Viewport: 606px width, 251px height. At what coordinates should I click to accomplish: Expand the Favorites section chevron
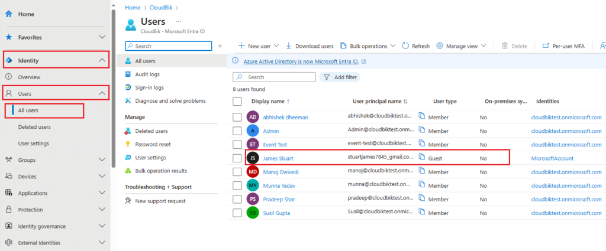coord(102,37)
